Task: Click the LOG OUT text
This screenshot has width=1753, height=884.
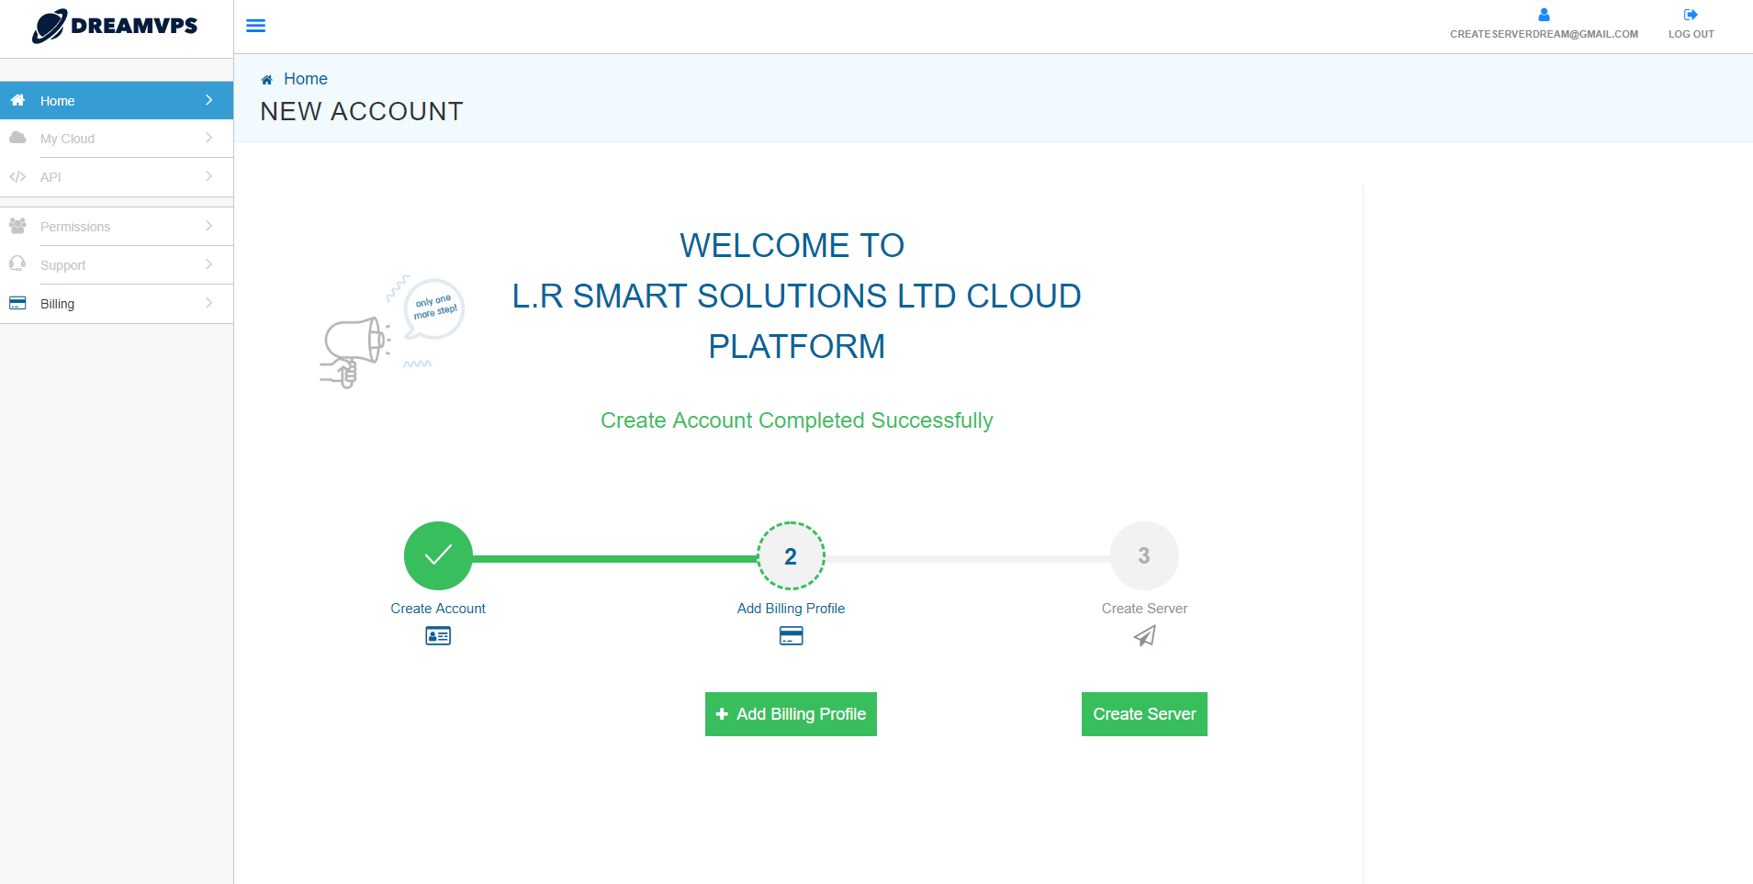Action: point(1691,34)
